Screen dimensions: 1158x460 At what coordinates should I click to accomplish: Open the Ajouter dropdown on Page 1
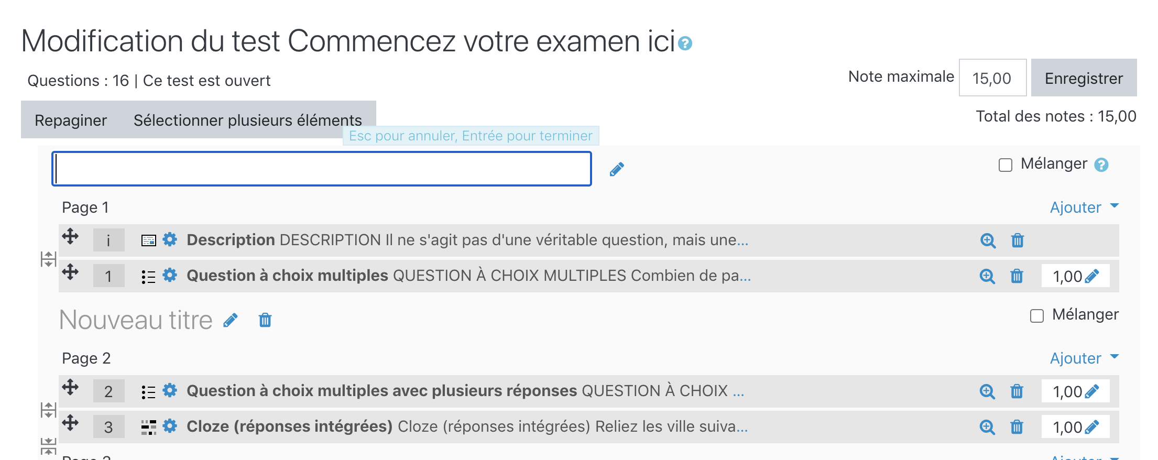pyautogui.click(x=1084, y=207)
